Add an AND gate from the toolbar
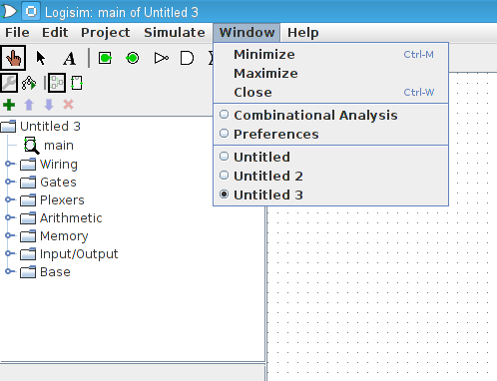The image size is (497, 381). [x=187, y=58]
